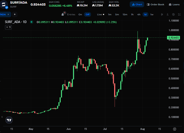Screen dimensions: 184x133
Task: Select the /ADA chart tab
Action: pyautogui.click(x=3, y=14)
